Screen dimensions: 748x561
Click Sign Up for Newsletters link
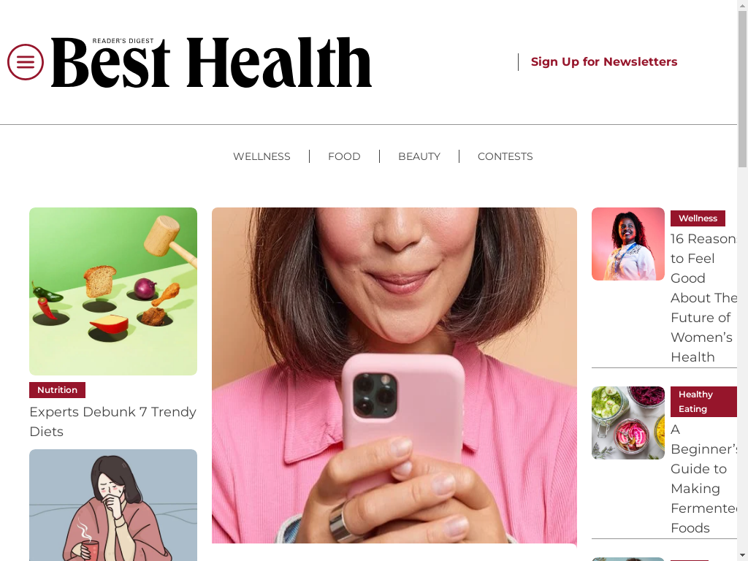pos(604,62)
